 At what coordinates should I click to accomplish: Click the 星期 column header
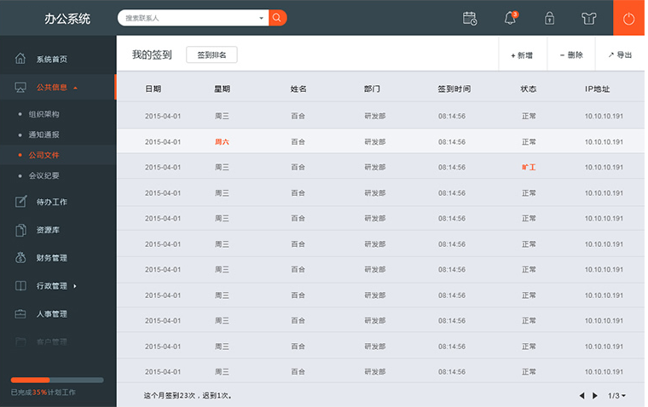click(223, 89)
